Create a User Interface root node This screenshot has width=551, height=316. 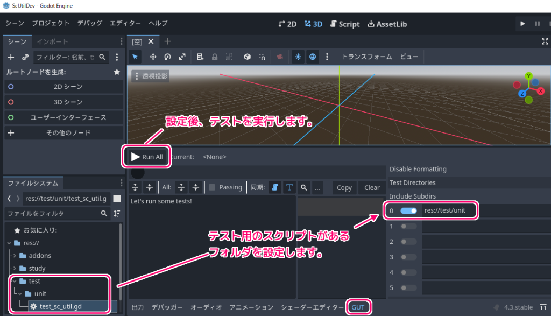[64, 117]
